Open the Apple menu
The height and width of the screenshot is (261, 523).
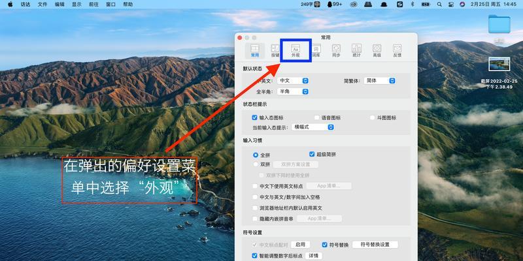pos(10,5)
